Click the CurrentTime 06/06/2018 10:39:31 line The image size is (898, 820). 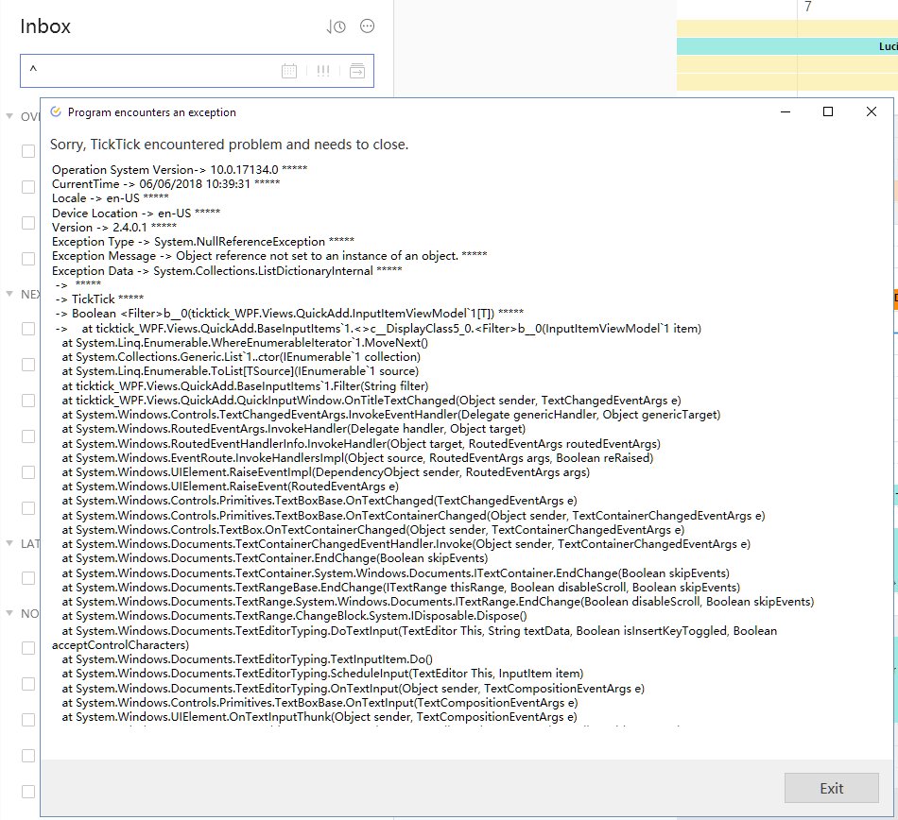(x=165, y=183)
